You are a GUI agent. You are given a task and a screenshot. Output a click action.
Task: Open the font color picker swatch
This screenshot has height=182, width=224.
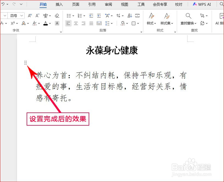point(46,24)
